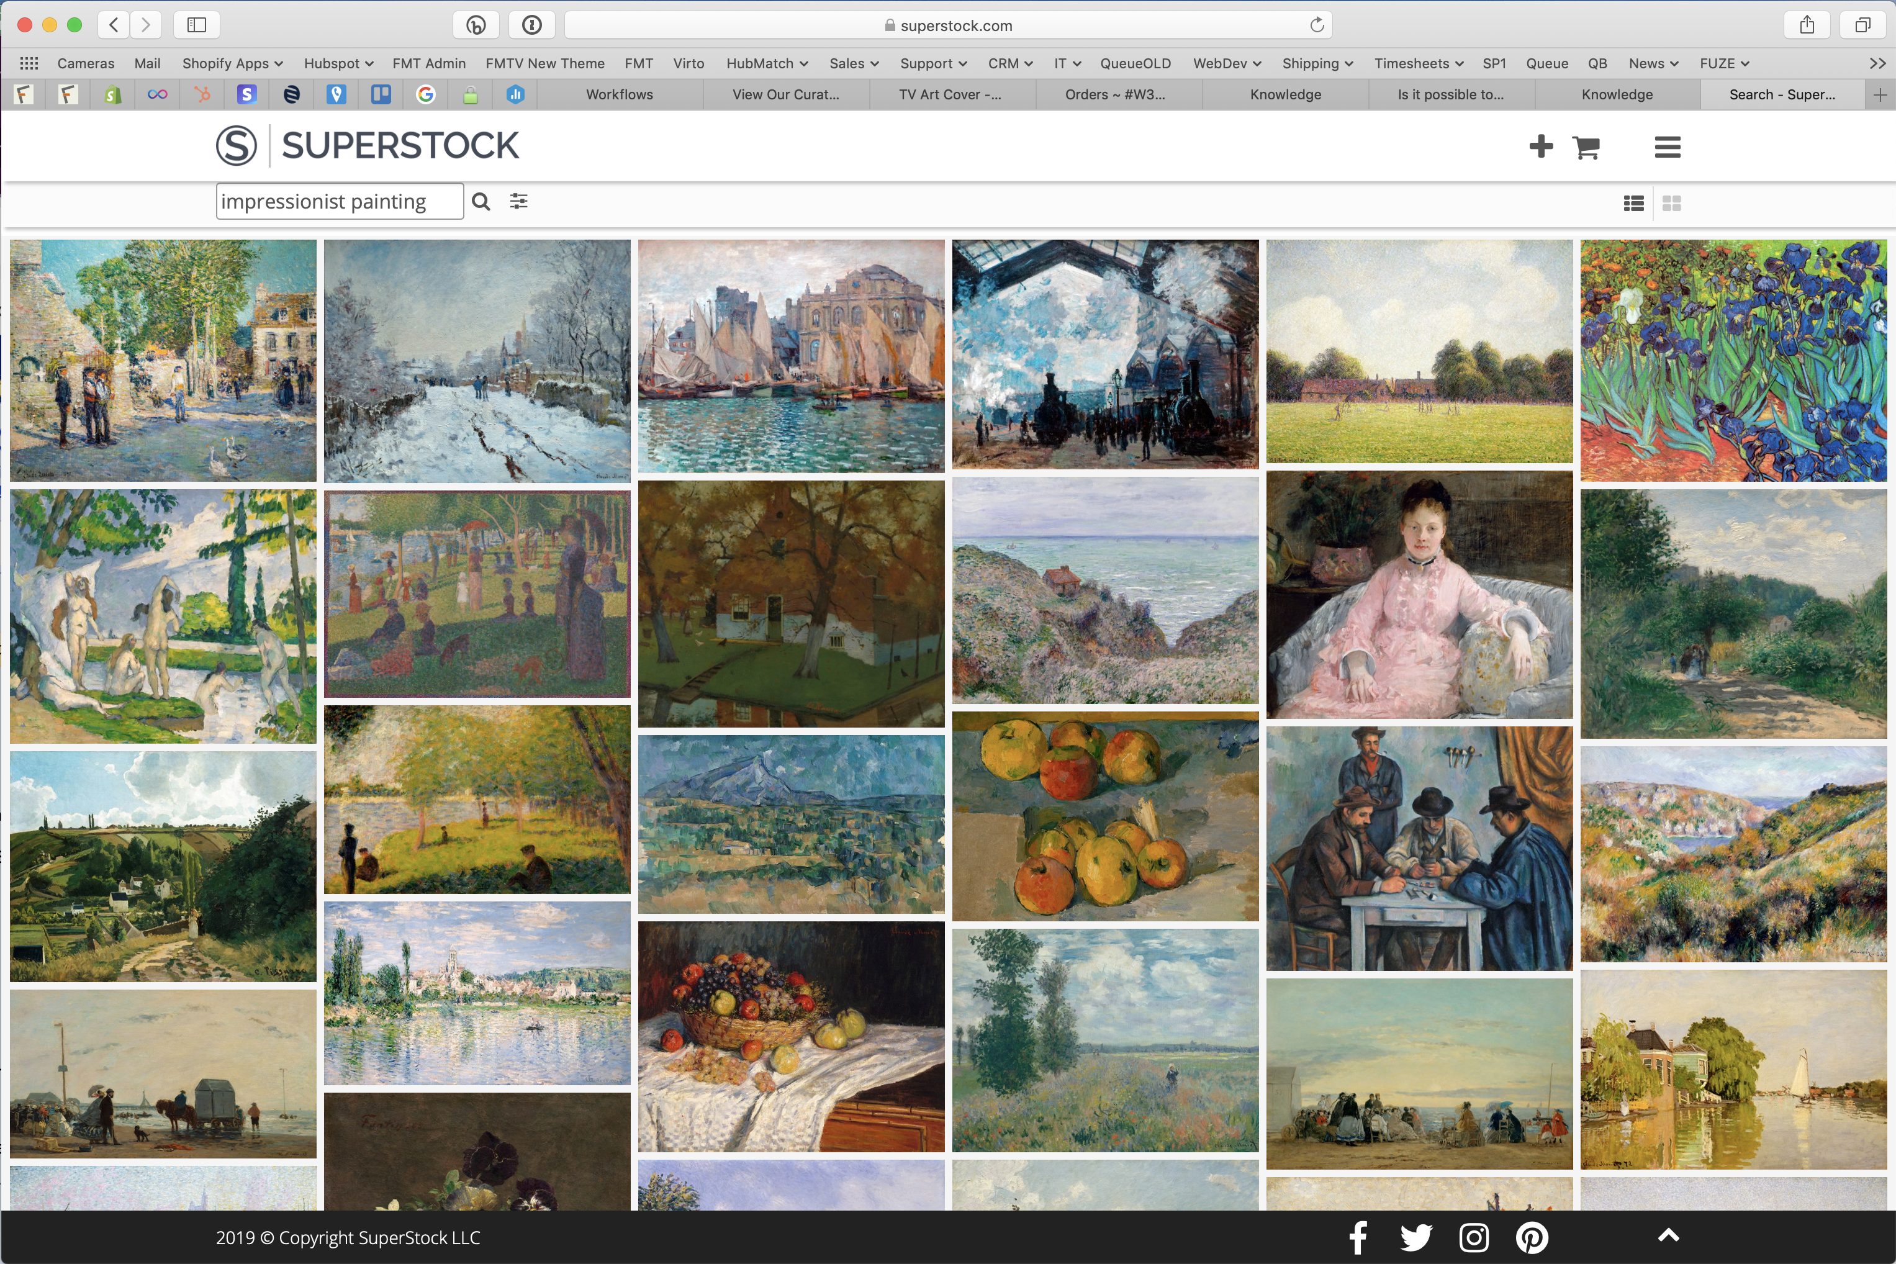Expand WebDev bookmark folder
This screenshot has width=1896, height=1264.
point(1227,63)
